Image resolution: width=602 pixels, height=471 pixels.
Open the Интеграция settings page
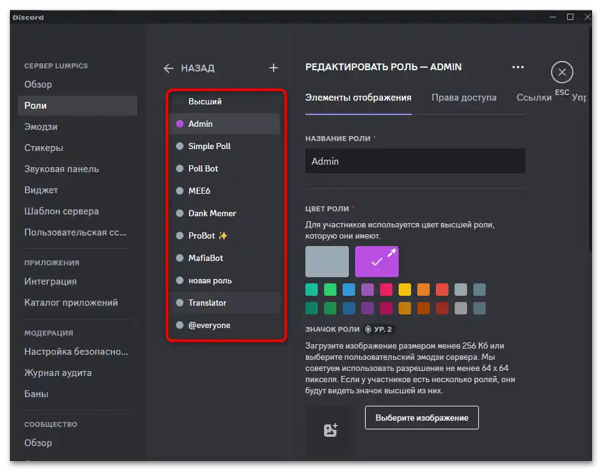tap(50, 281)
